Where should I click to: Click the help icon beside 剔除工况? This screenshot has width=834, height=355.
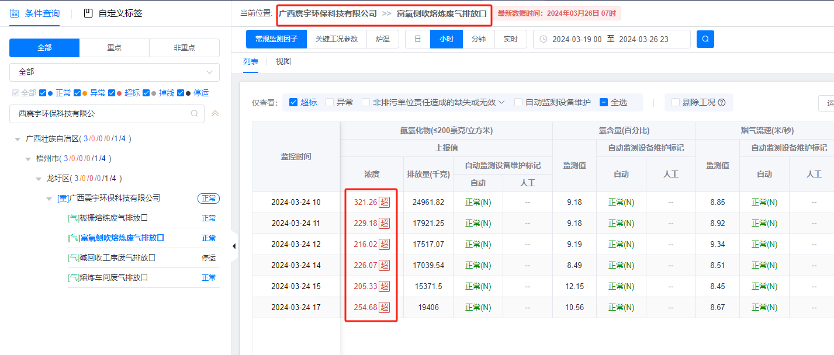click(x=722, y=102)
